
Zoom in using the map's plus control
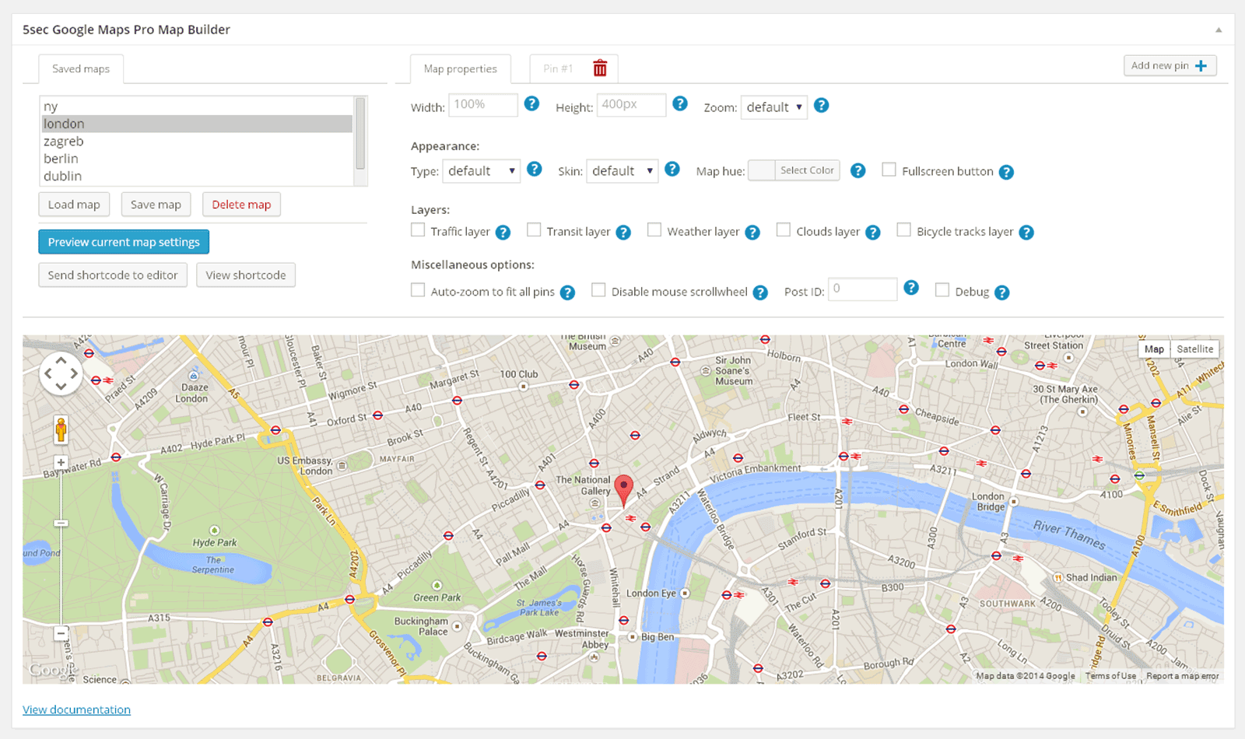click(x=60, y=462)
